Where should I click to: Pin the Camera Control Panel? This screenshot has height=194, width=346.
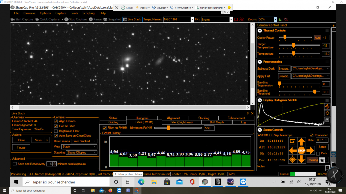coord(333,25)
